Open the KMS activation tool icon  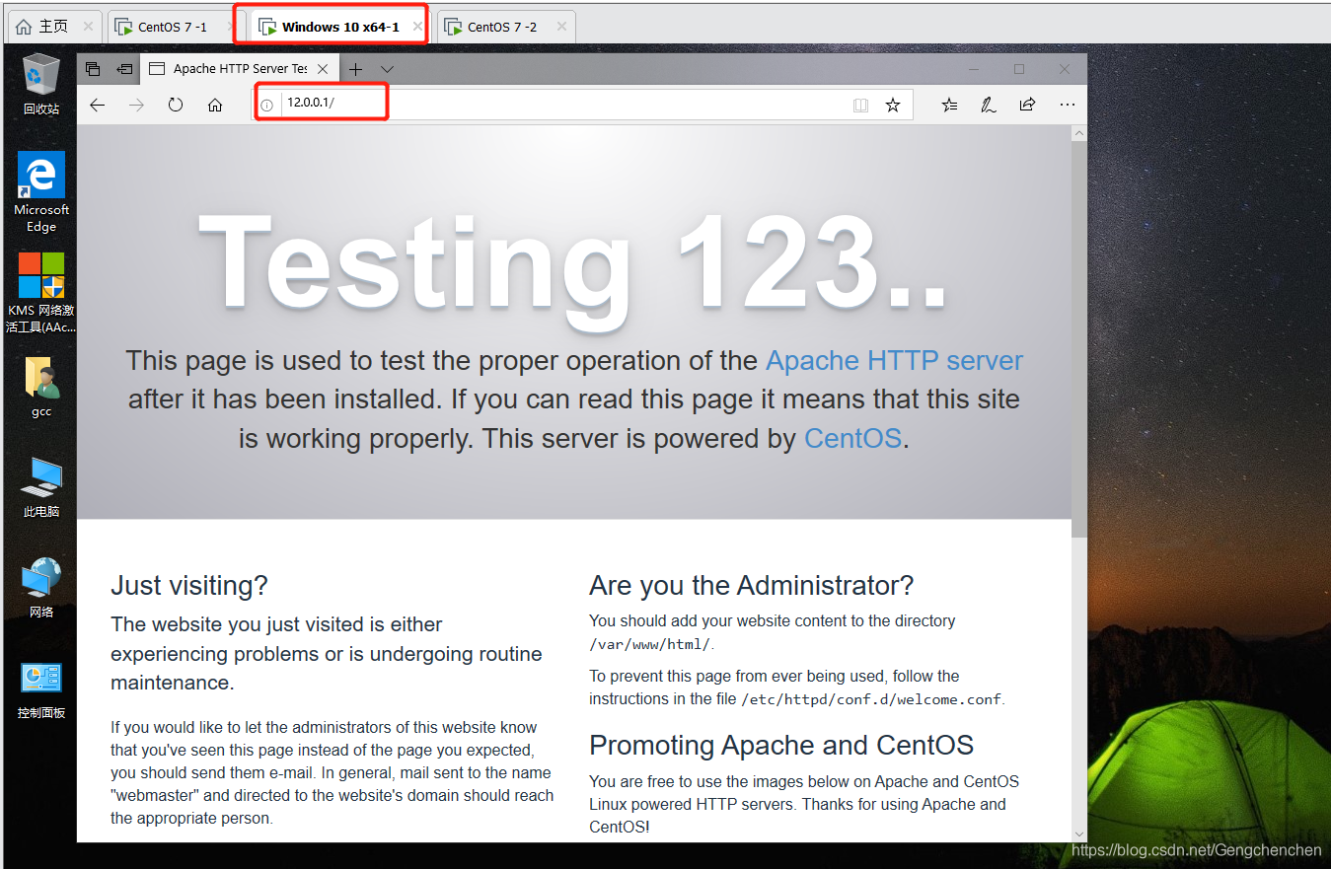(x=41, y=293)
